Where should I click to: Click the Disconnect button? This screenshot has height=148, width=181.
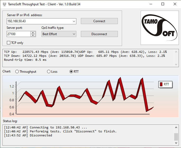99,34
